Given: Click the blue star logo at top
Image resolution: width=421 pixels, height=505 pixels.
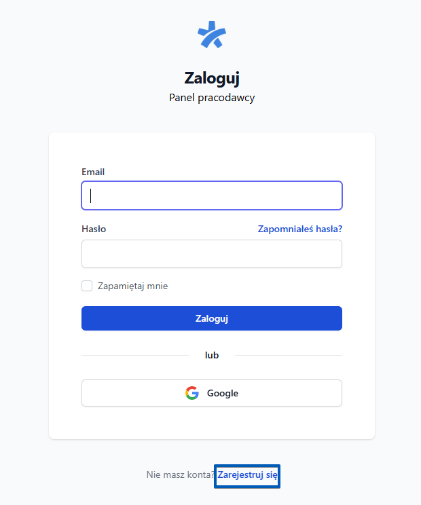Looking at the screenshot, I should click(212, 35).
